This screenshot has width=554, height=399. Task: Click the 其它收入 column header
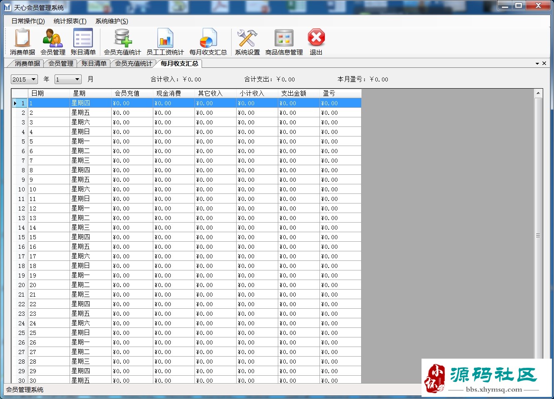pyautogui.click(x=215, y=93)
